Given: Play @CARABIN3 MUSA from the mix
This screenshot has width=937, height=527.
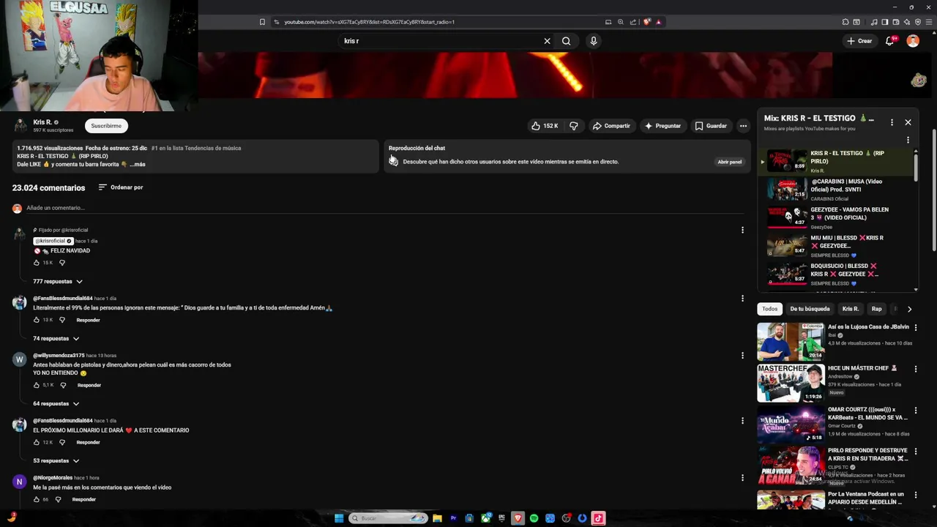Looking at the screenshot, I should coord(837,190).
